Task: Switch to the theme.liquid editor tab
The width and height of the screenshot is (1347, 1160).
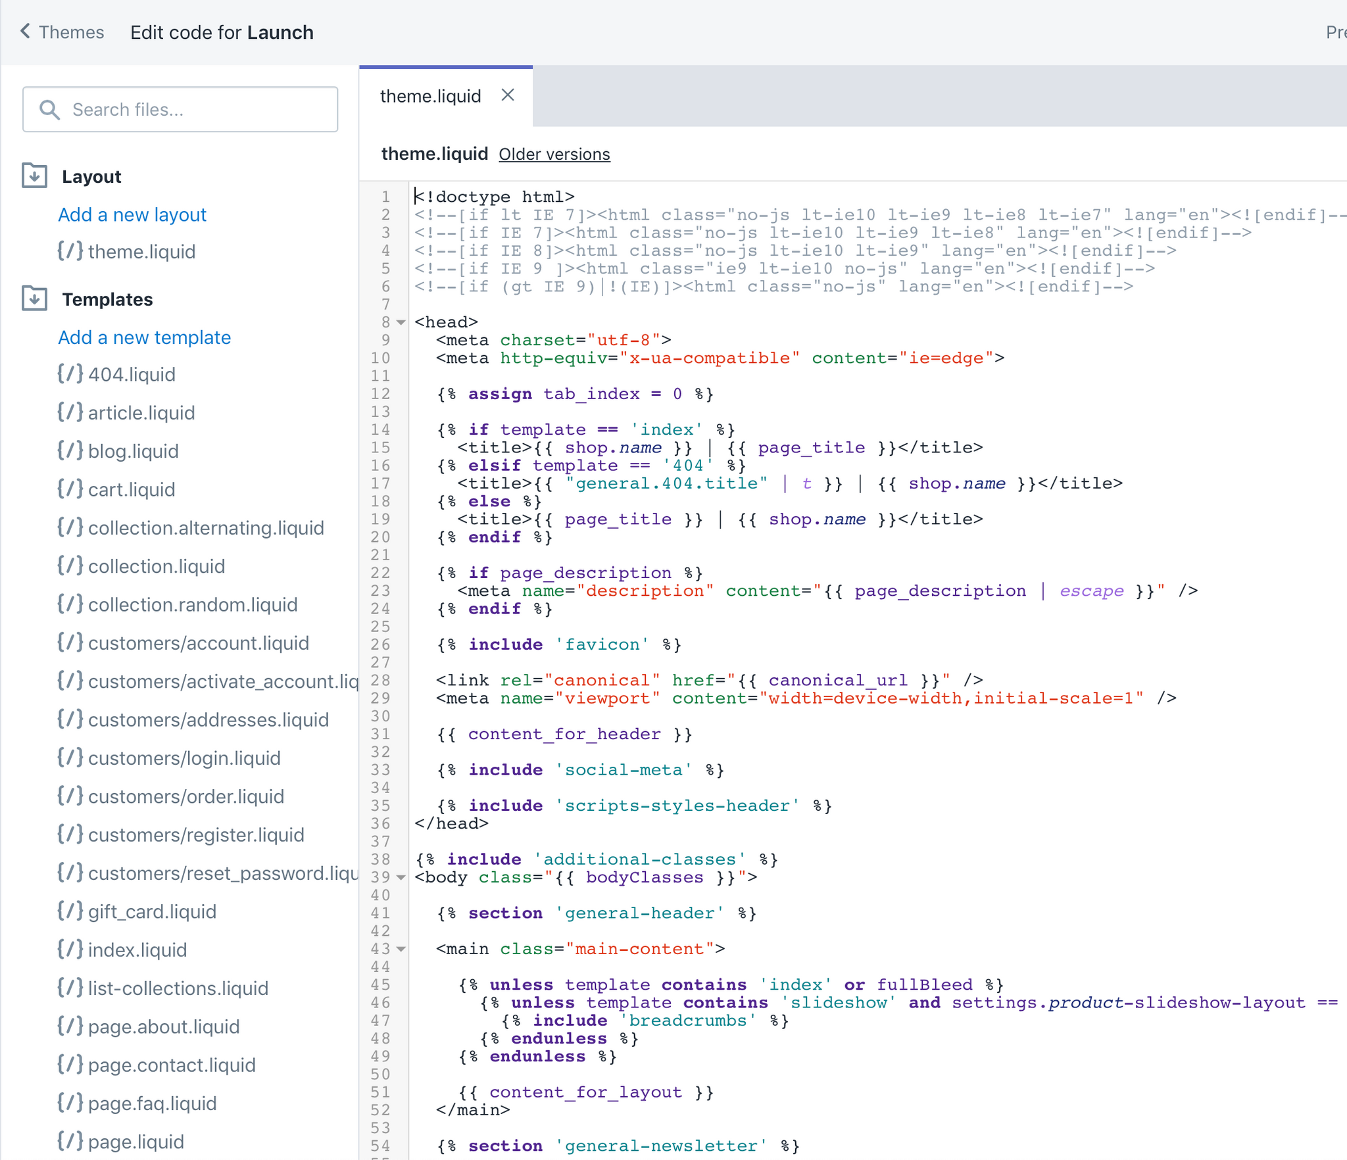Action: pos(430,97)
